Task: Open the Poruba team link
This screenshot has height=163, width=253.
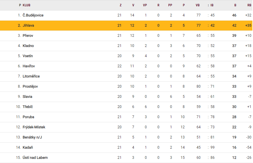Action: click(x=28, y=117)
